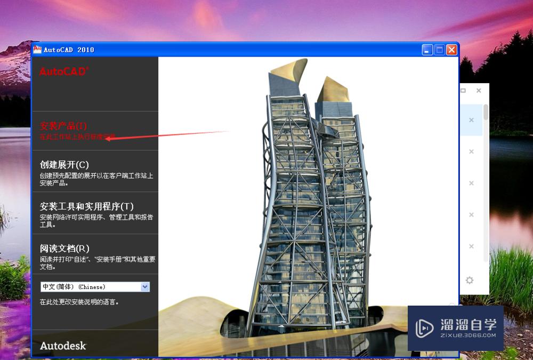Maximize the background window behind the installer
The height and width of the screenshot is (360, 533).
[x=463, y=91]
